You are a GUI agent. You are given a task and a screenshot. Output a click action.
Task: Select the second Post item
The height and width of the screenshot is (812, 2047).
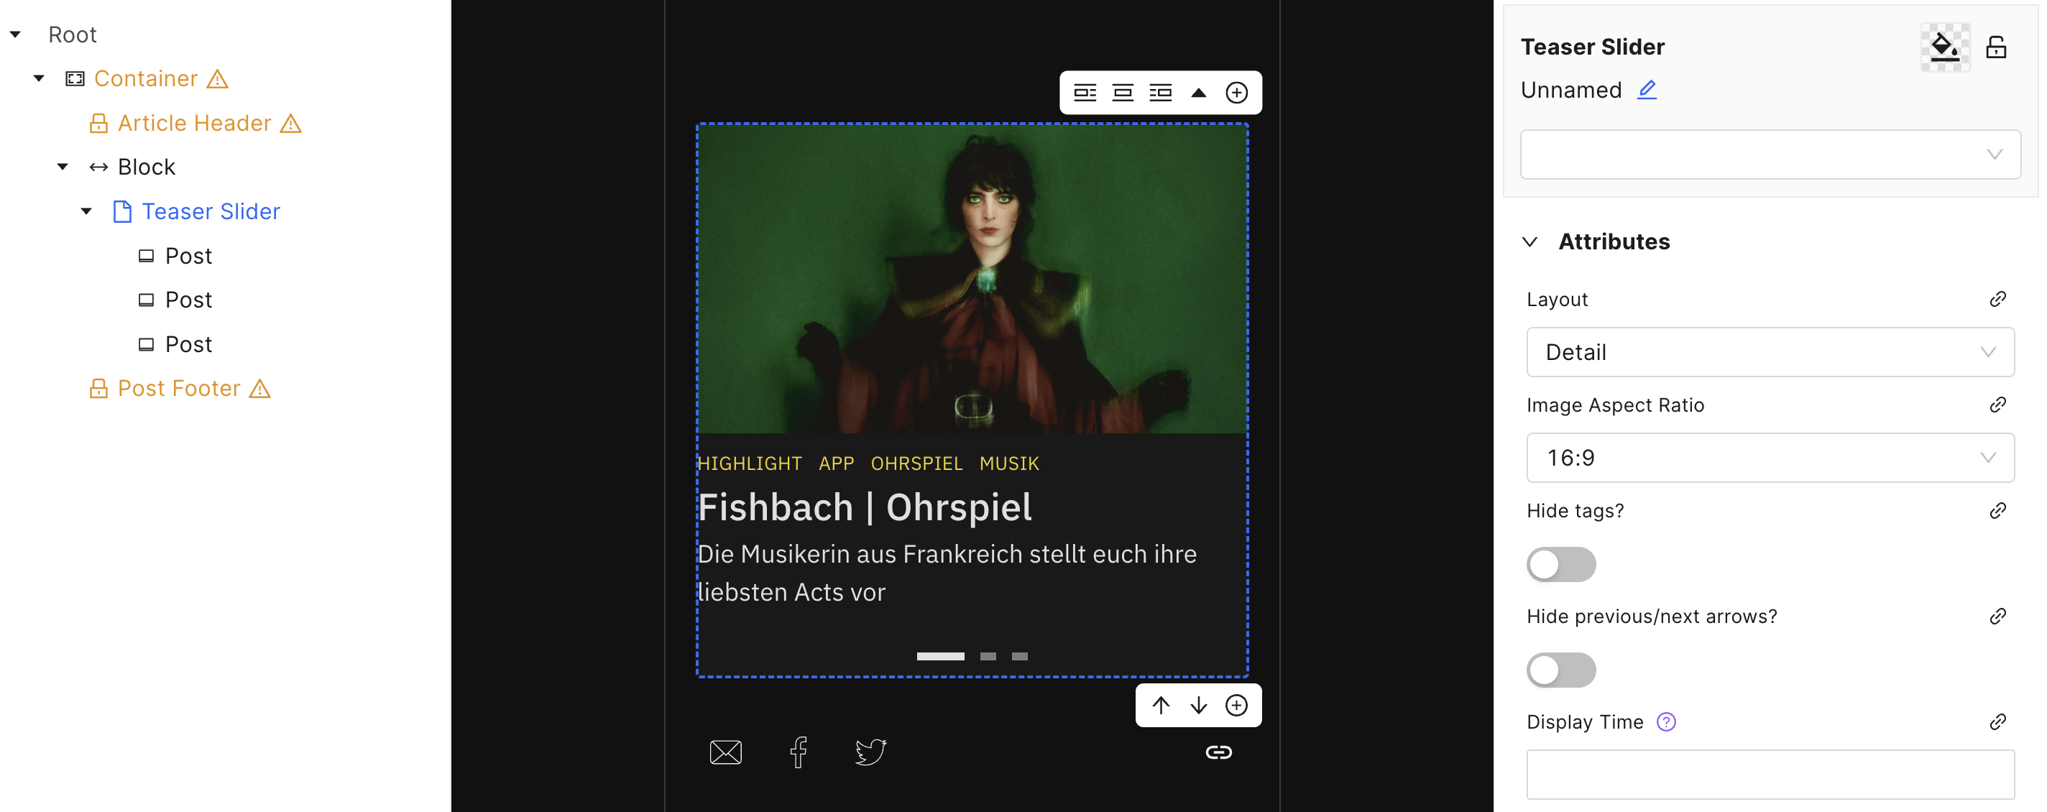[188, 300]
